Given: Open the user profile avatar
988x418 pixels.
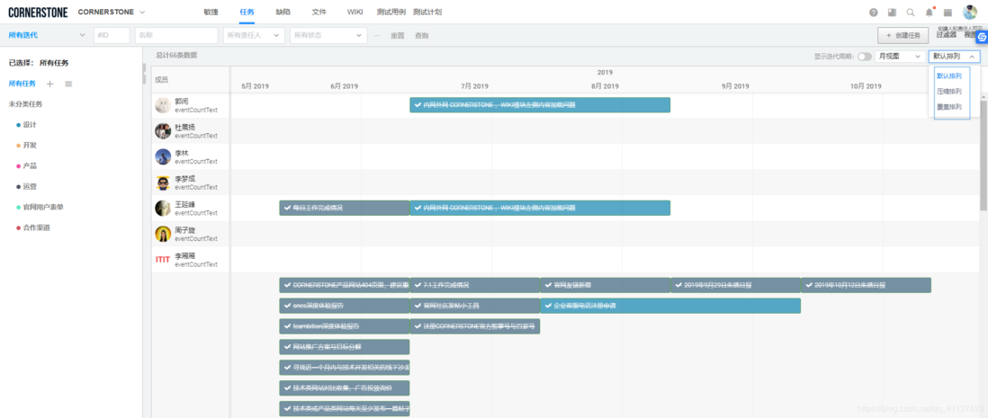Looking at the screenshot, I should coord(970,12).
